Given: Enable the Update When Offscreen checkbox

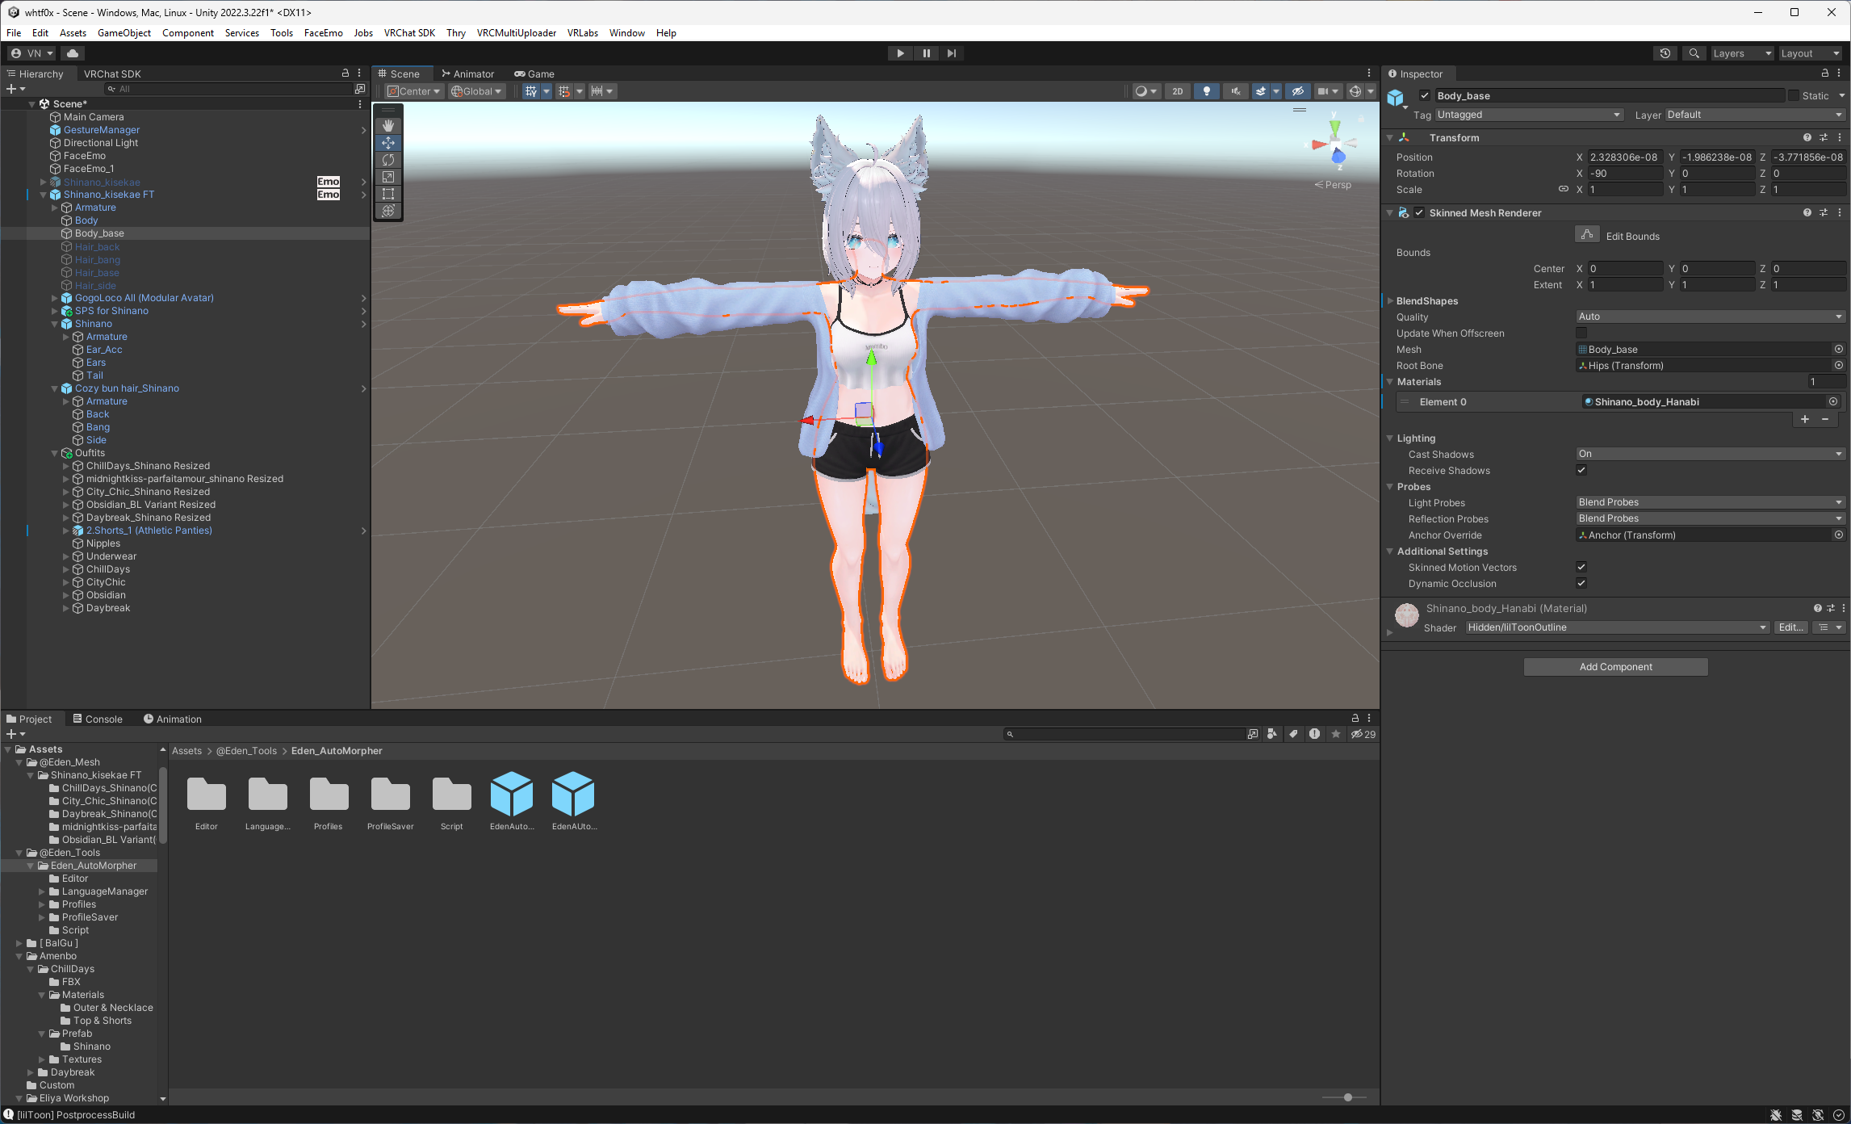Looking at the screenshot, I should click(1581, 333).
